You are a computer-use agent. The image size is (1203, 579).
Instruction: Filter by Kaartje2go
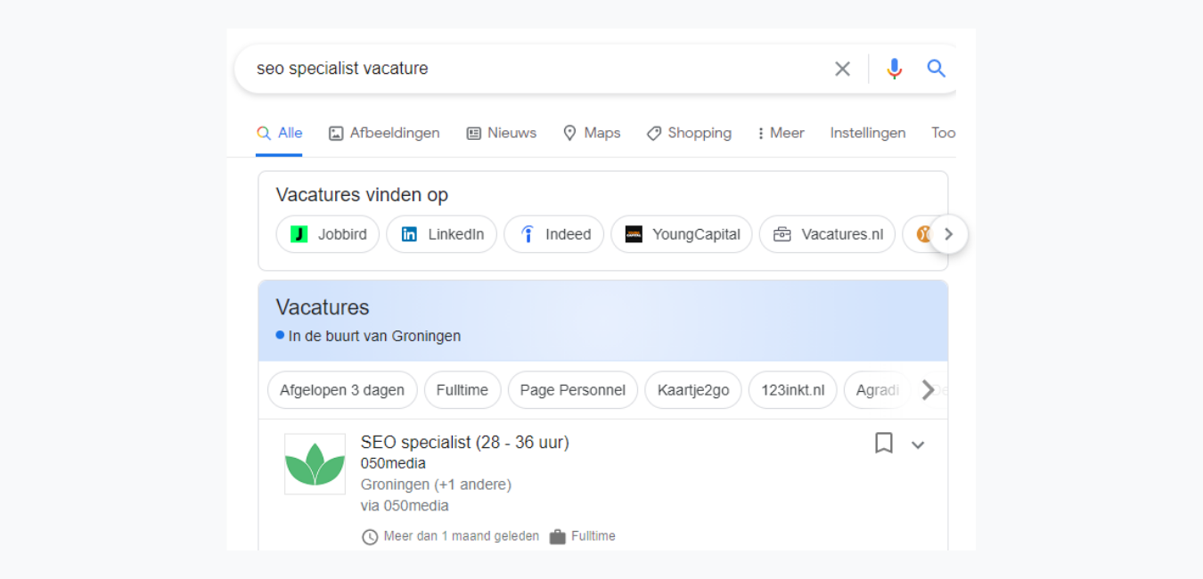(693, 390)
